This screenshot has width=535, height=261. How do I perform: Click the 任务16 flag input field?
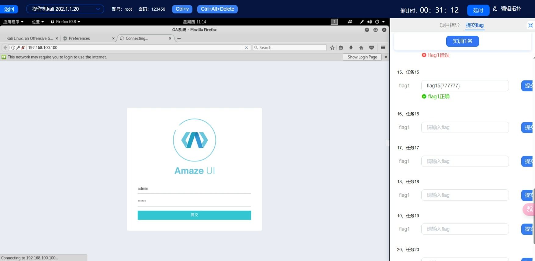(465, 127)
